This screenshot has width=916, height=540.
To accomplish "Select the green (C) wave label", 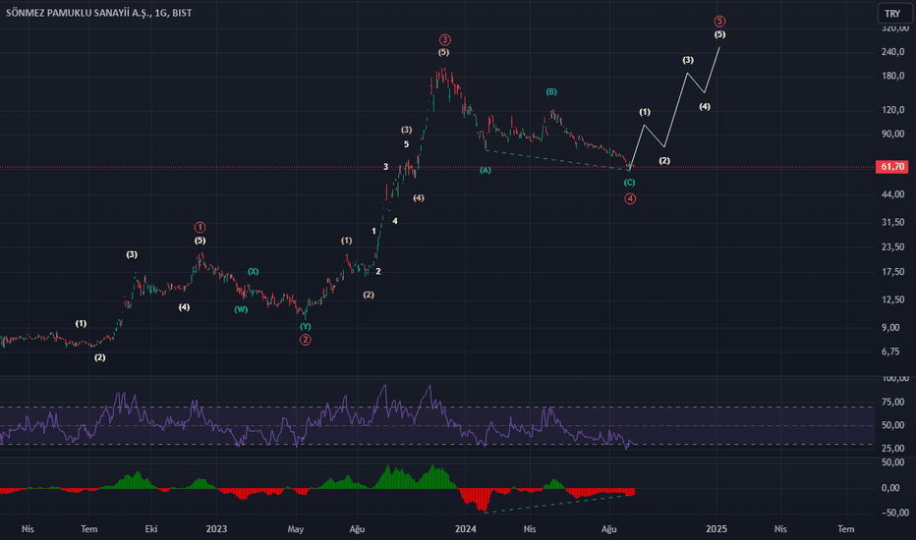I will (629, 183).
